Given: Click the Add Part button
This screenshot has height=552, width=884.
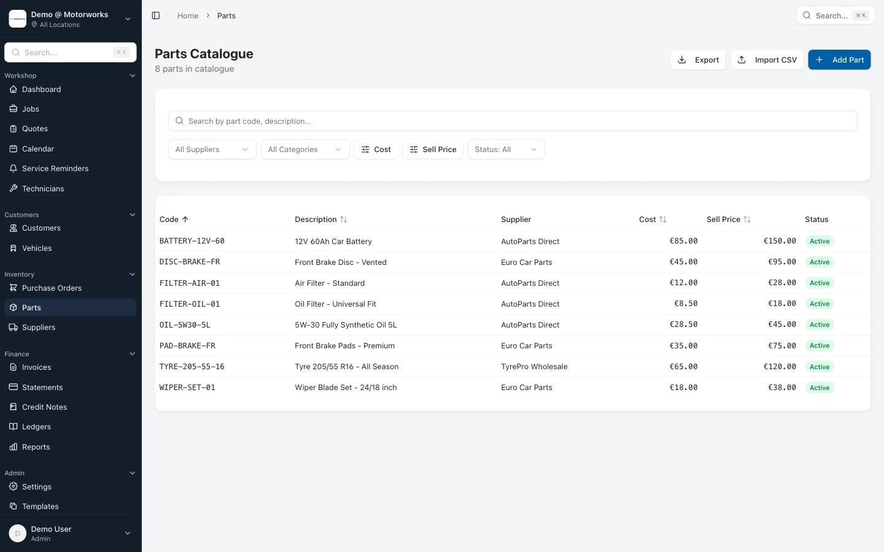Looking at the screenshot, I should [839, 59].
